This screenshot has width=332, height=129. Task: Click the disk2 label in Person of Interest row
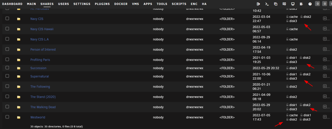pos(293,49)
